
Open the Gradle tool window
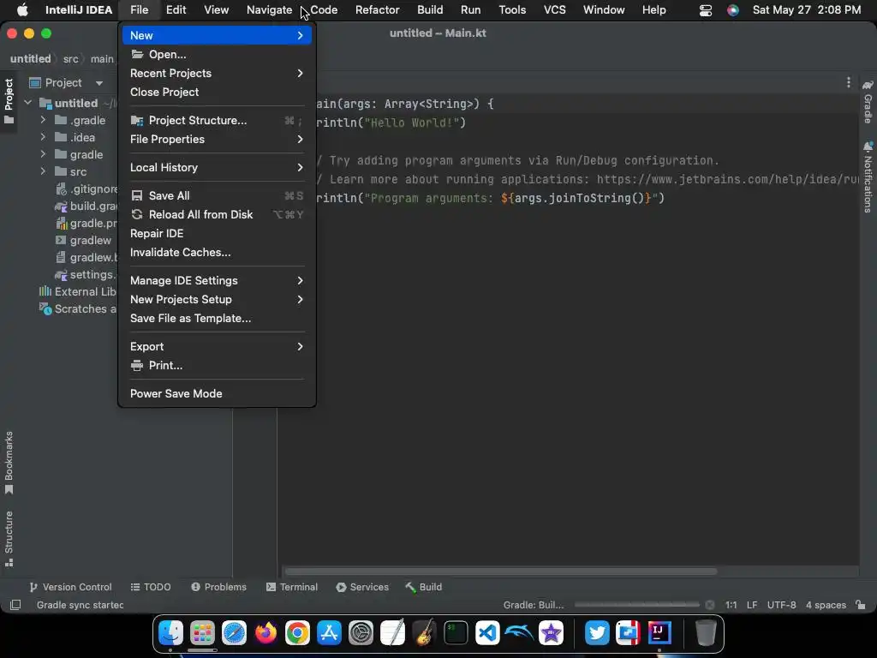868,102
